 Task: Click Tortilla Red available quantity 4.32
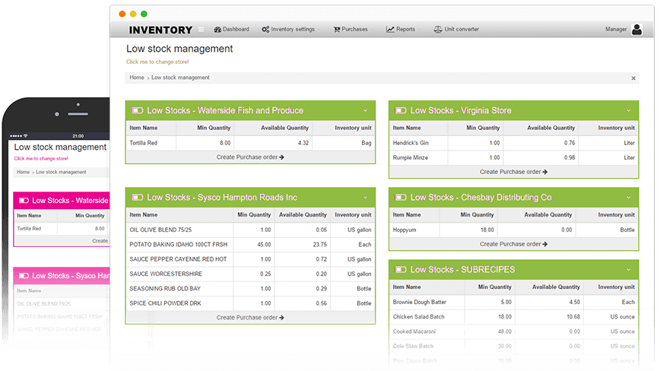point(303,143)
